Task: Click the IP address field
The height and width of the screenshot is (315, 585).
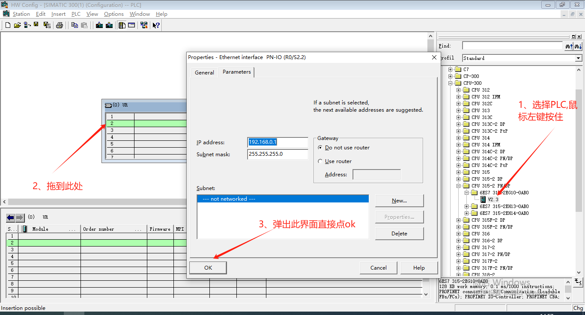Action: (x=278, y=142)
